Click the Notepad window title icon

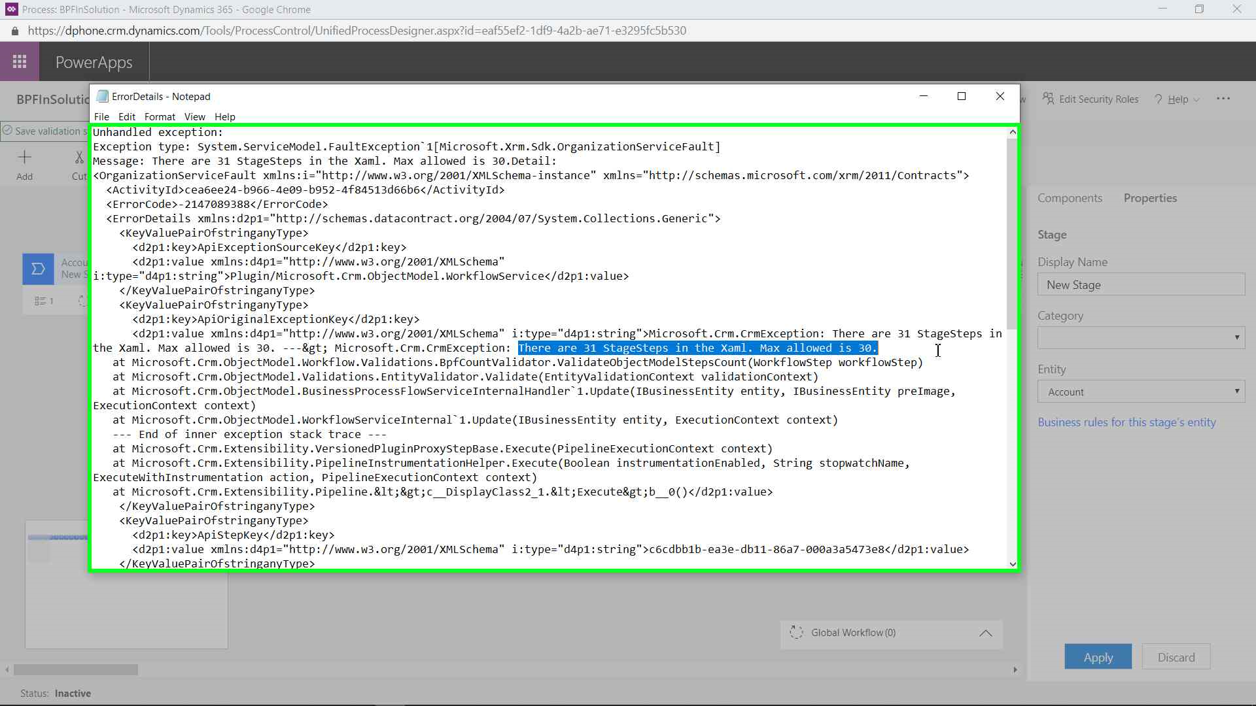tap(102, 97)
